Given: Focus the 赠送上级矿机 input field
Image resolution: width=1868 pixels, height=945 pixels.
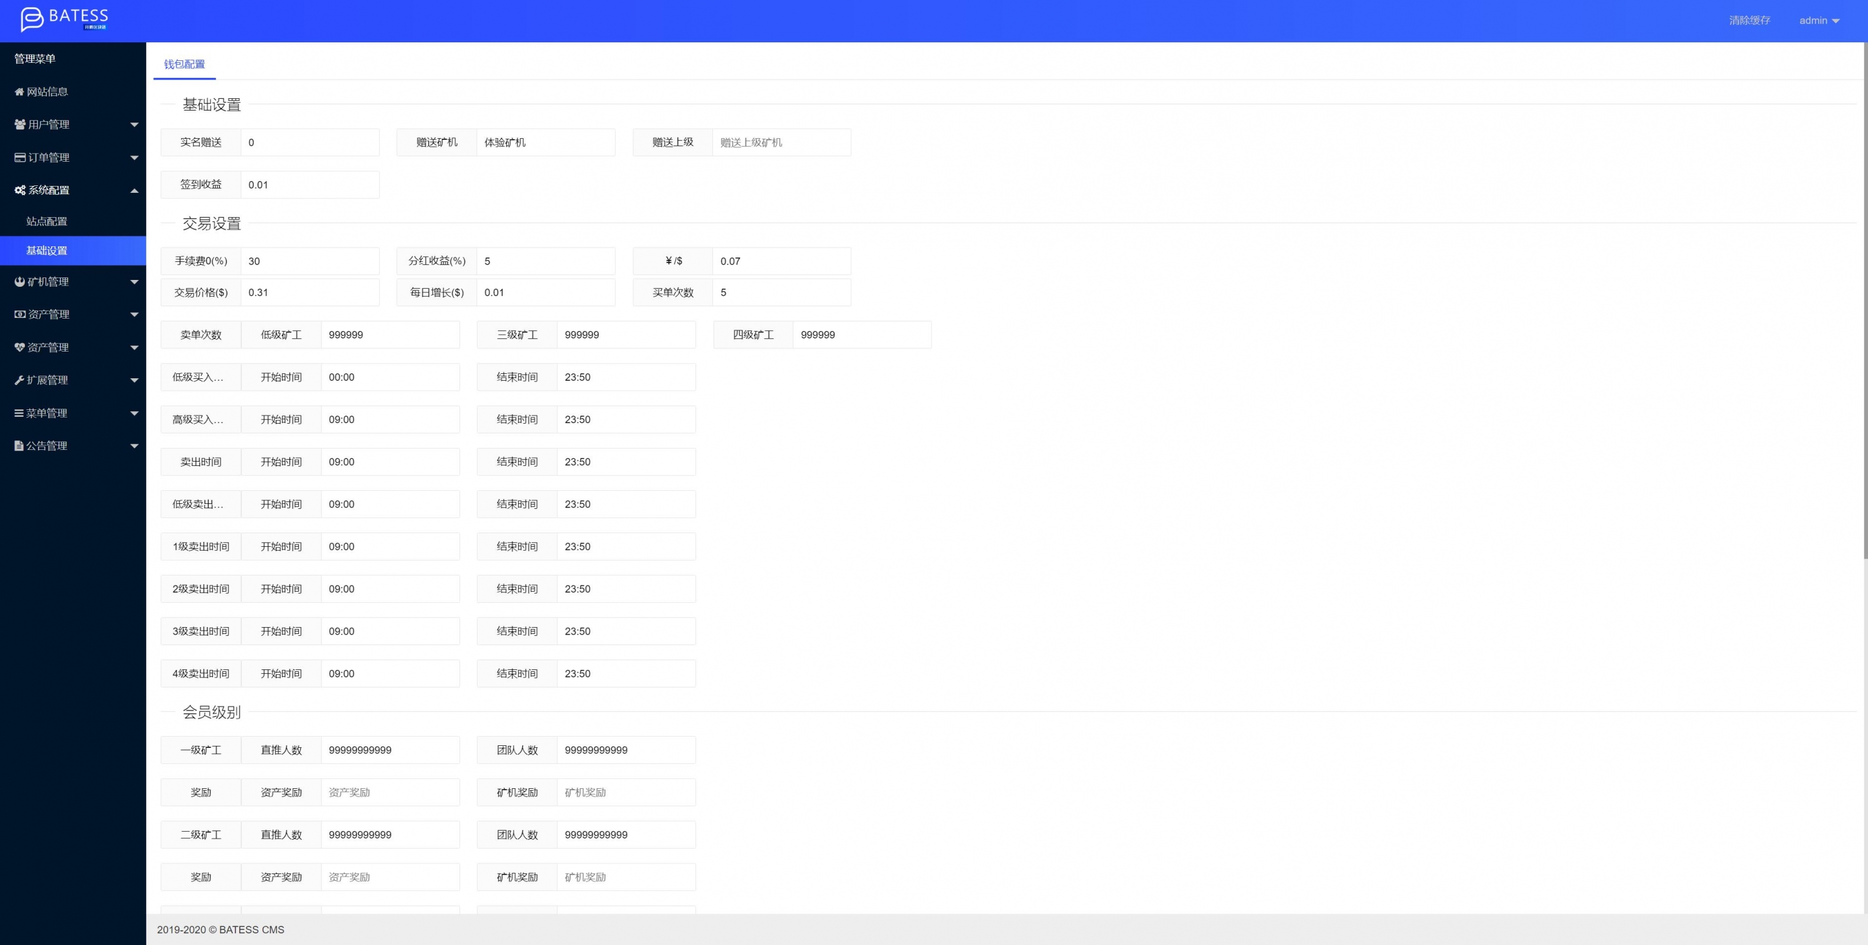Looking at the screenshot, I should (781, 142).
